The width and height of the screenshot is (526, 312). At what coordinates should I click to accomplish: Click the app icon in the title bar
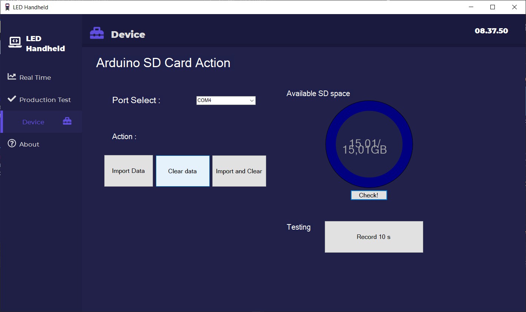7,7
